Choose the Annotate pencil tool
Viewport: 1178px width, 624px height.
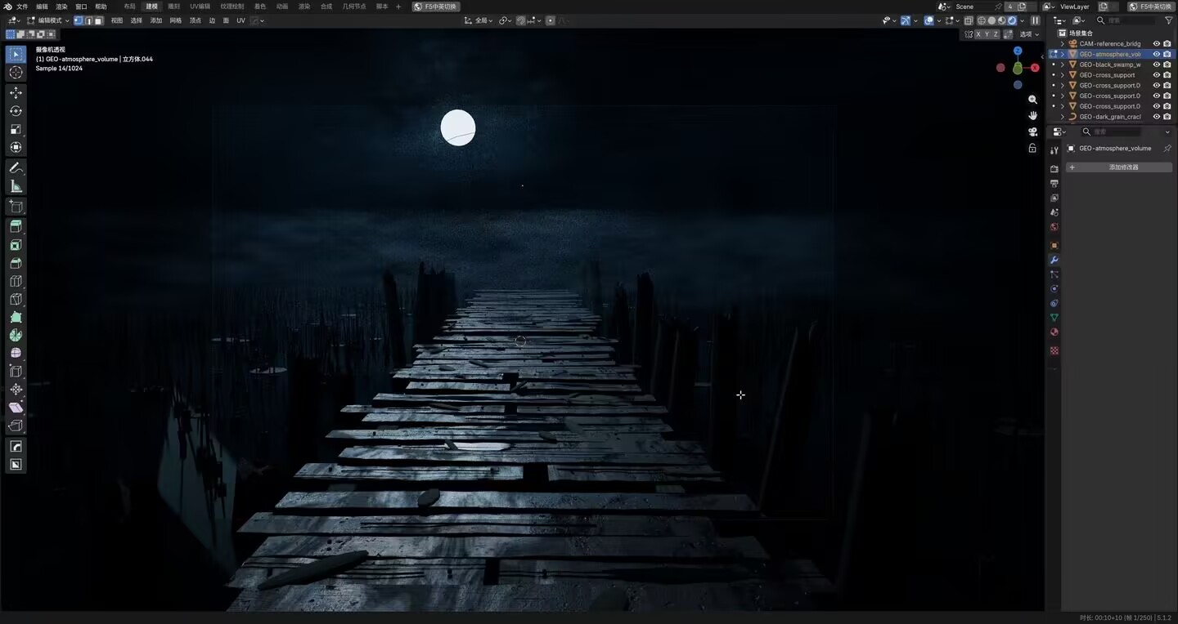tap(16, 167)
